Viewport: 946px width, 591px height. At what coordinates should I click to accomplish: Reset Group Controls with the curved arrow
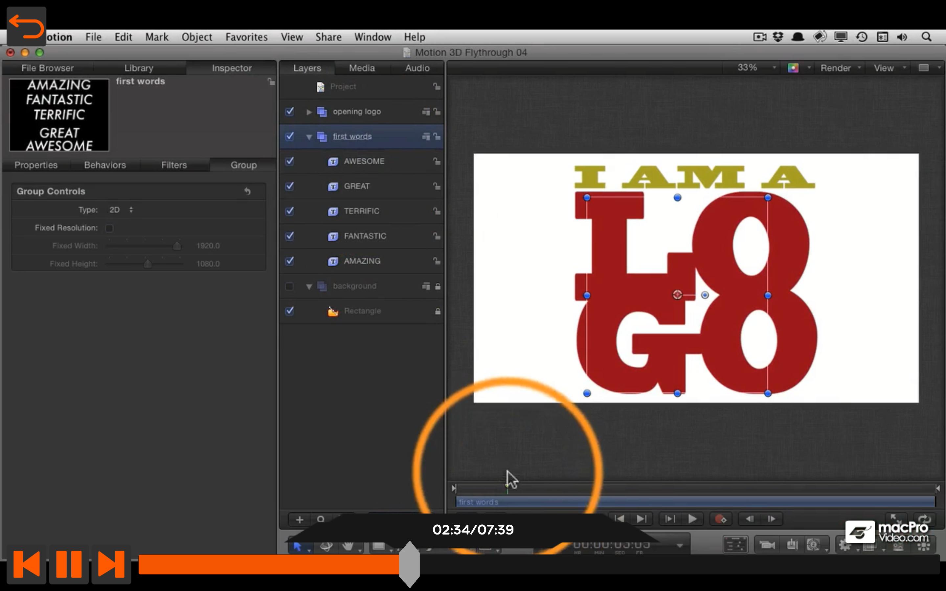(247, 191)
